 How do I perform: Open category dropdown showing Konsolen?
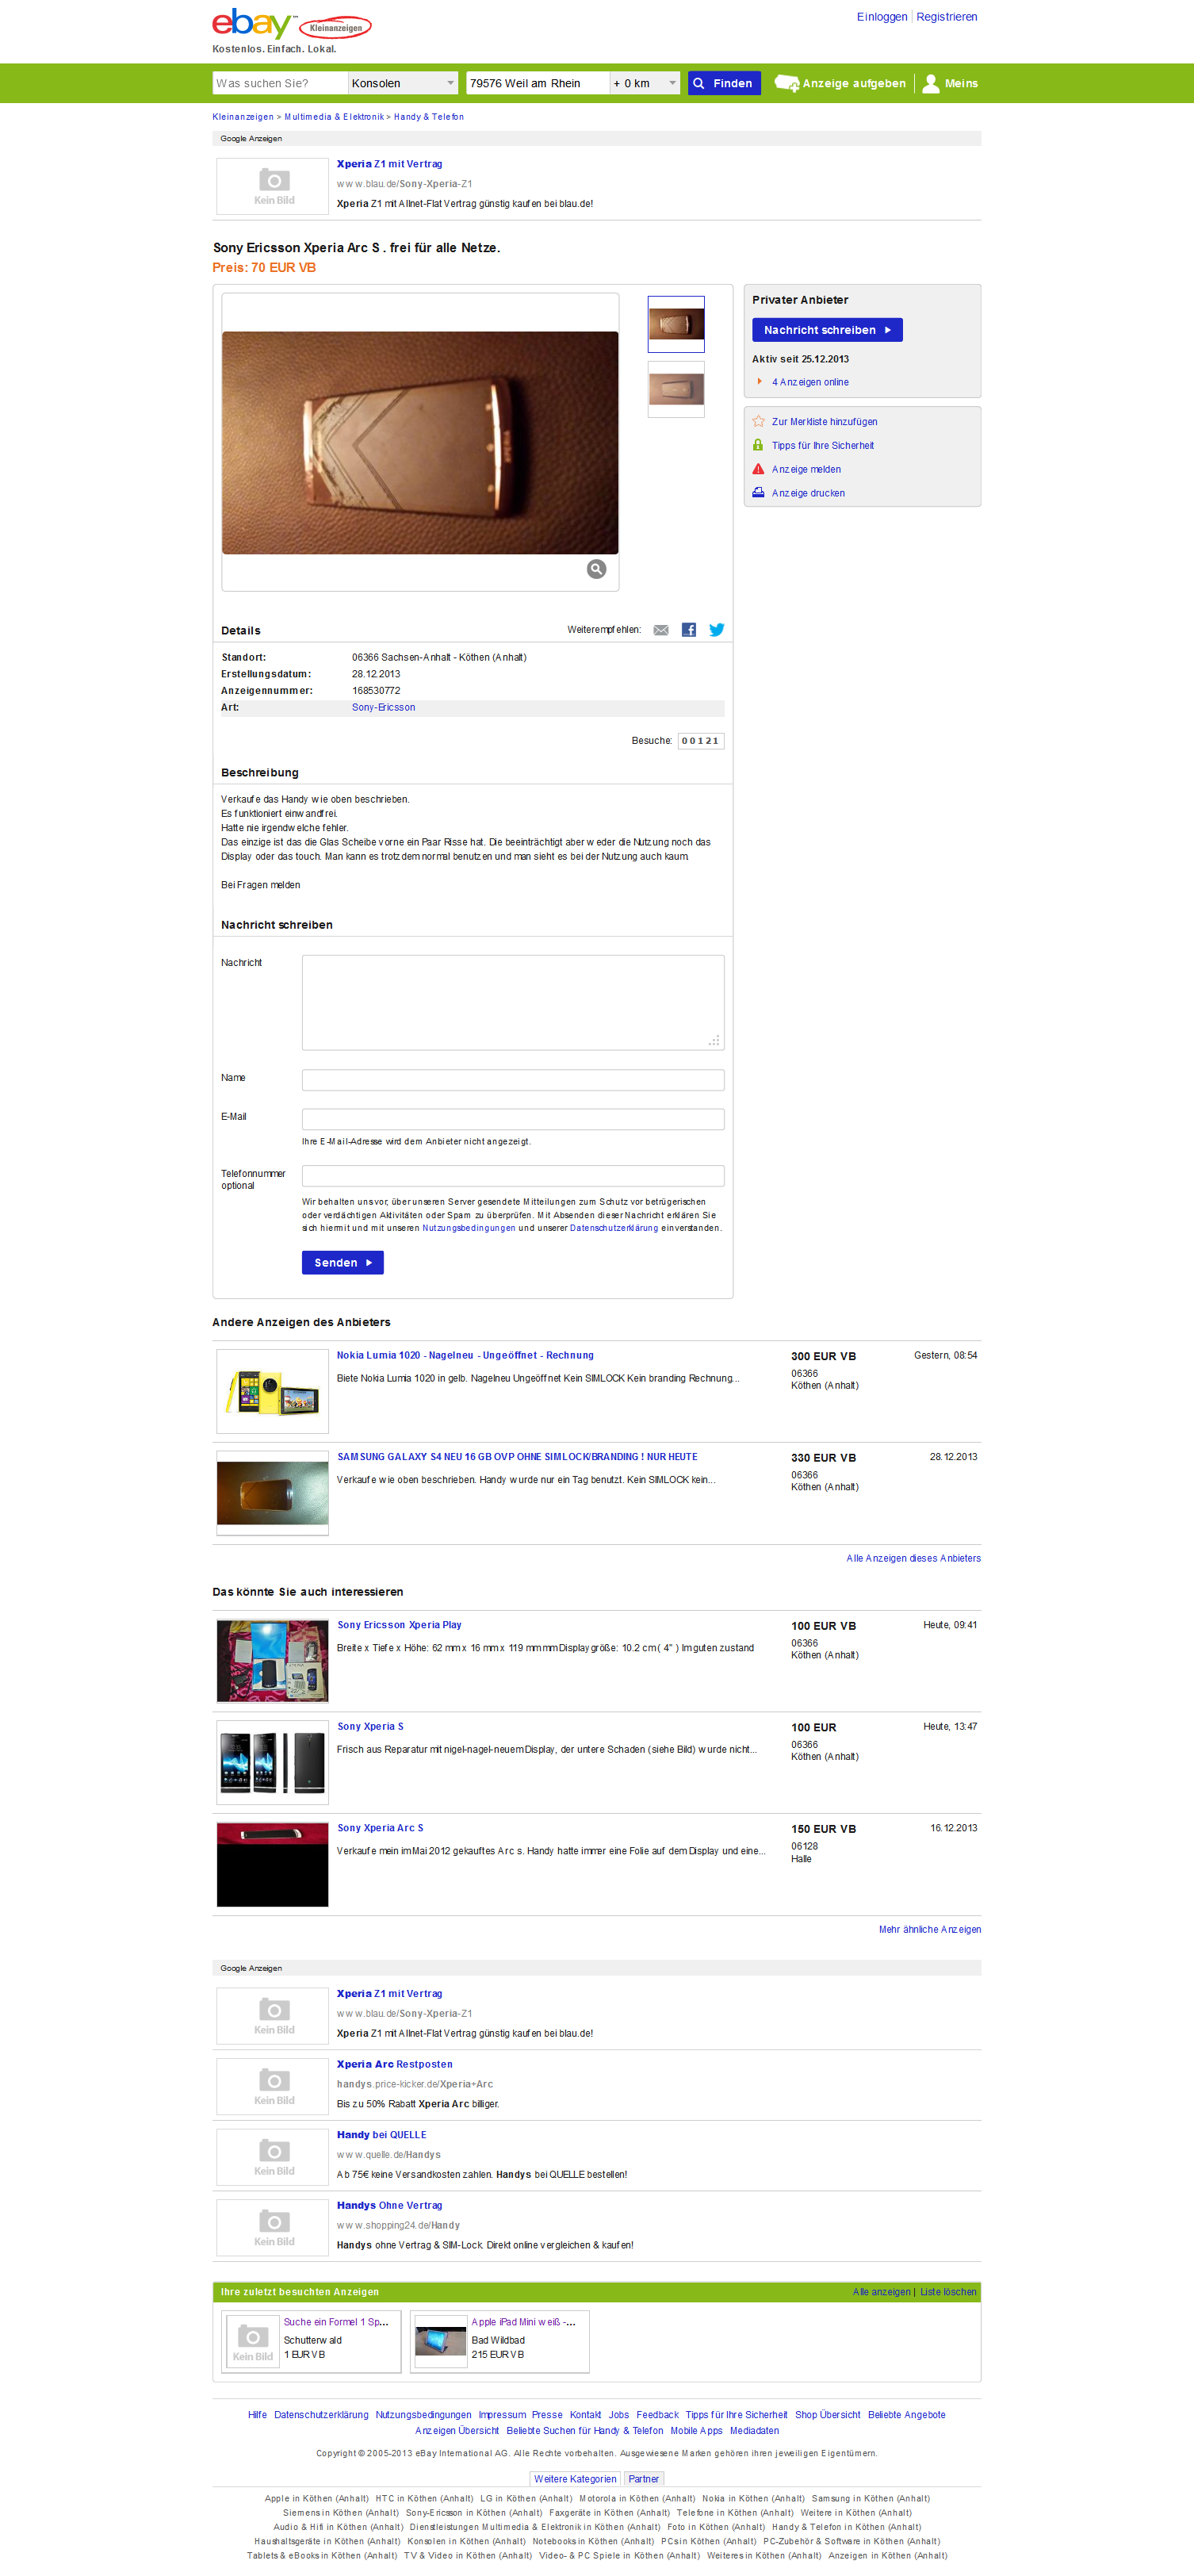click(403, 83)
